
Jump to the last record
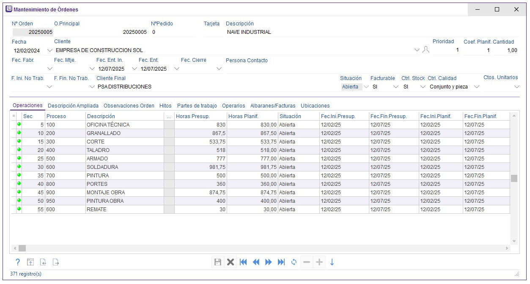coord(281,262)
